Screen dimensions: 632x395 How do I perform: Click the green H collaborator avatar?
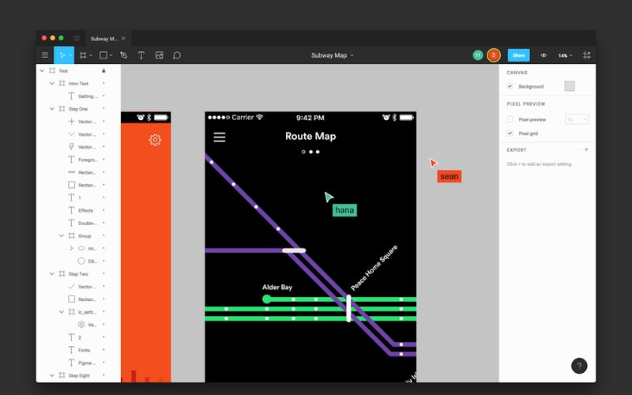pos(478,55)
